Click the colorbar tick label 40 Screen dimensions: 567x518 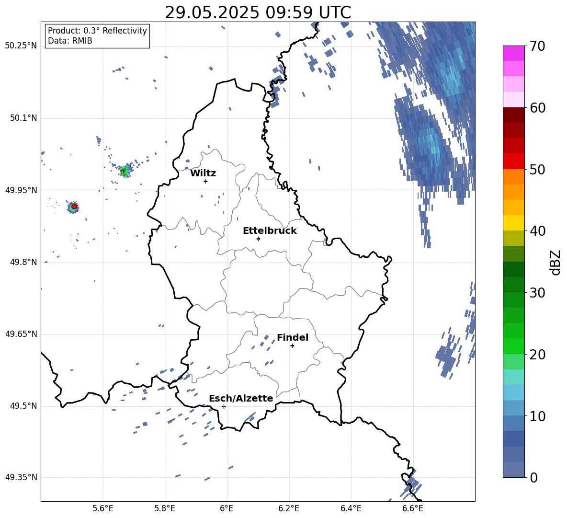(537, 231)
